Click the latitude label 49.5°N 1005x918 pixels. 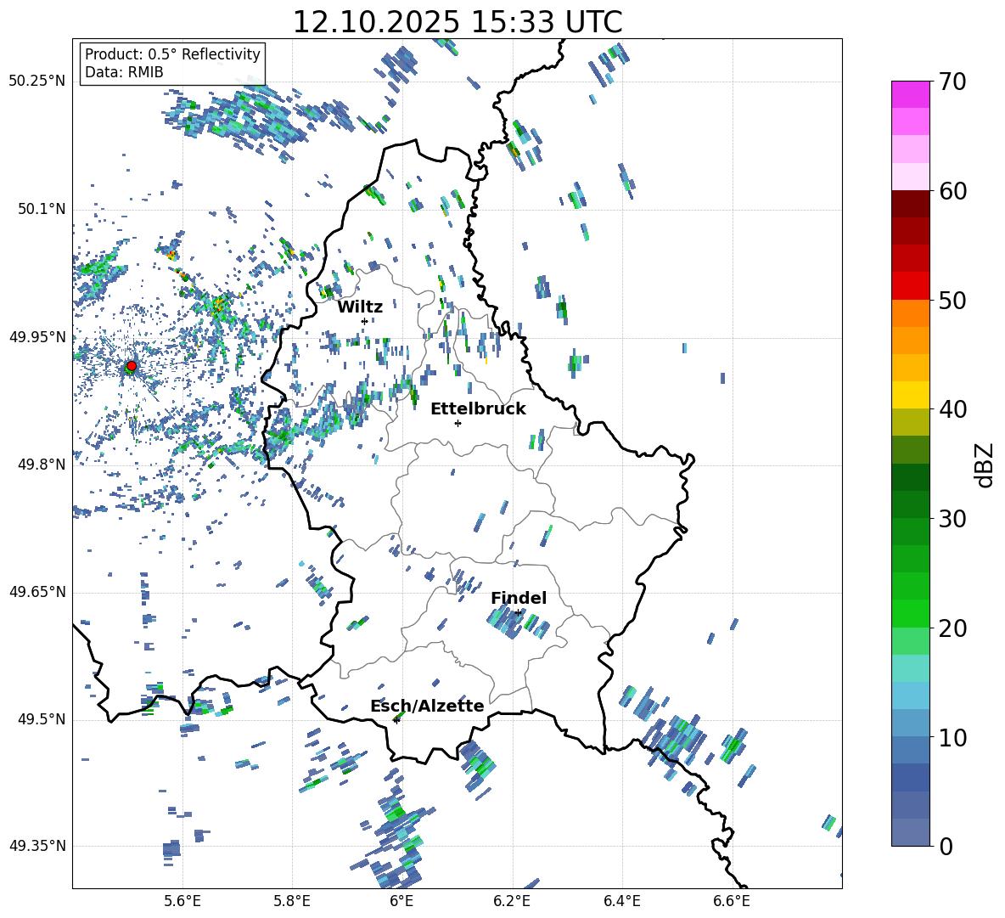tap(42, 719)
